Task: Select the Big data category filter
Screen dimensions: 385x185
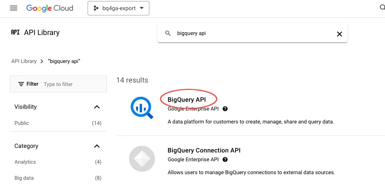Action: point(24,178)
